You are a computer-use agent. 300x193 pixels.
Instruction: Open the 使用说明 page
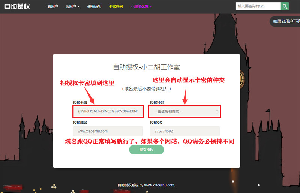(x=94, y=6)
